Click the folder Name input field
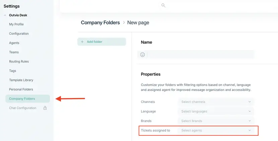Image resolution: width=278 pixels, height=141 pixels. click(x=201, y=54)
